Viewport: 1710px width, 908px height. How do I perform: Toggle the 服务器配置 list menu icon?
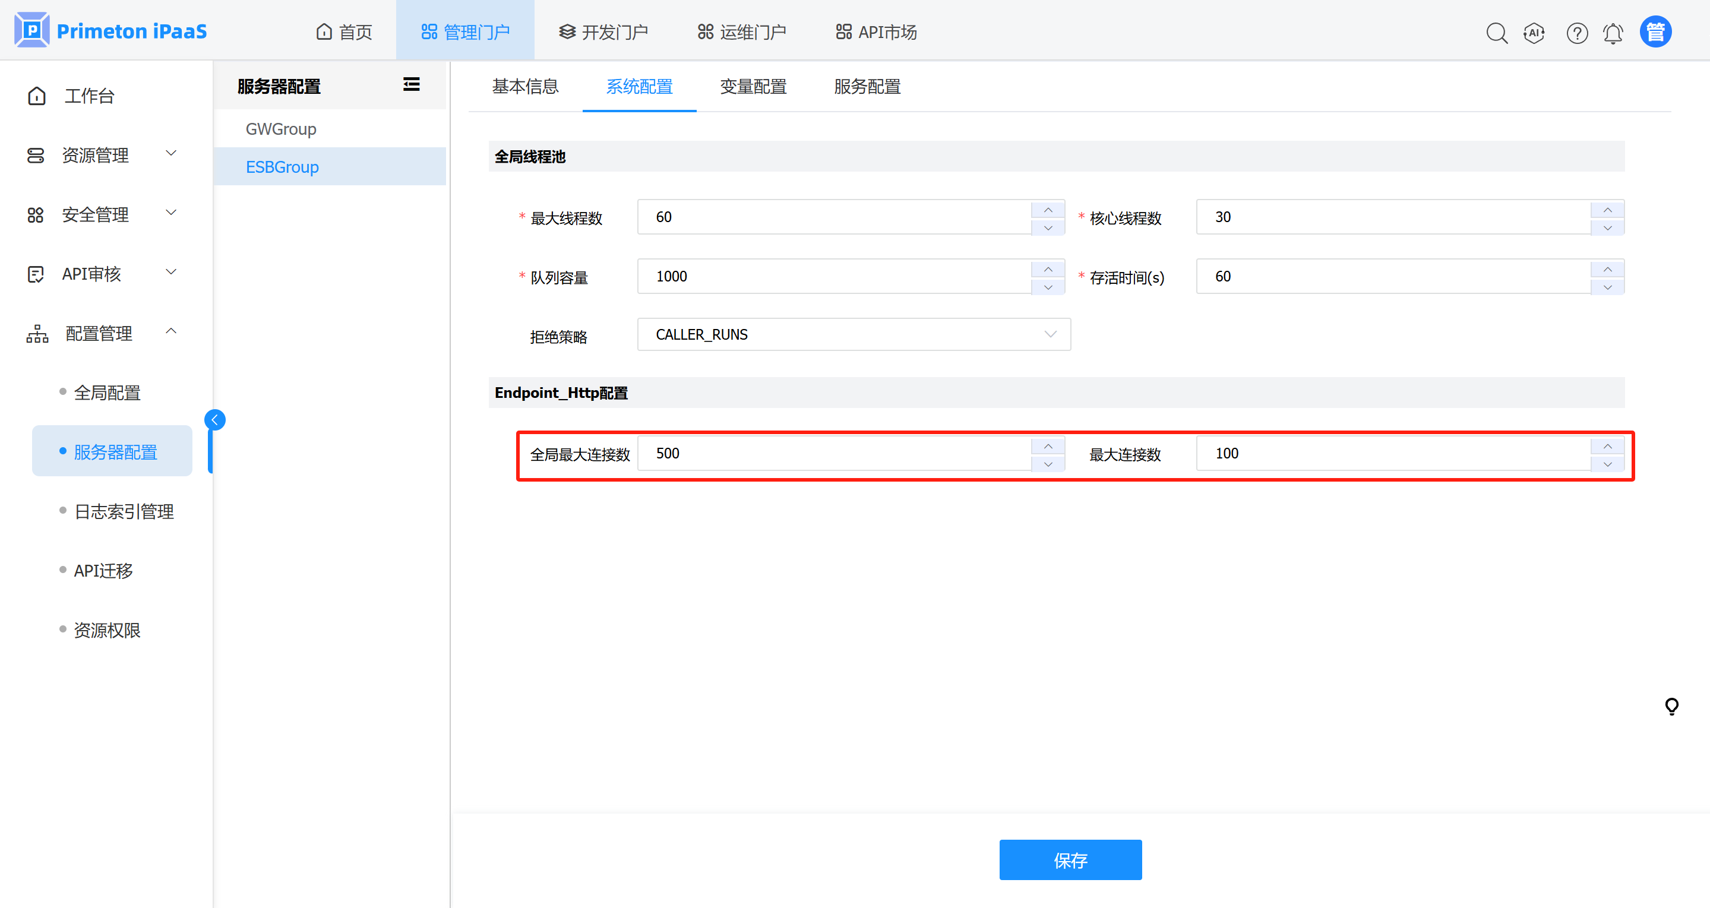coord(411,84)
